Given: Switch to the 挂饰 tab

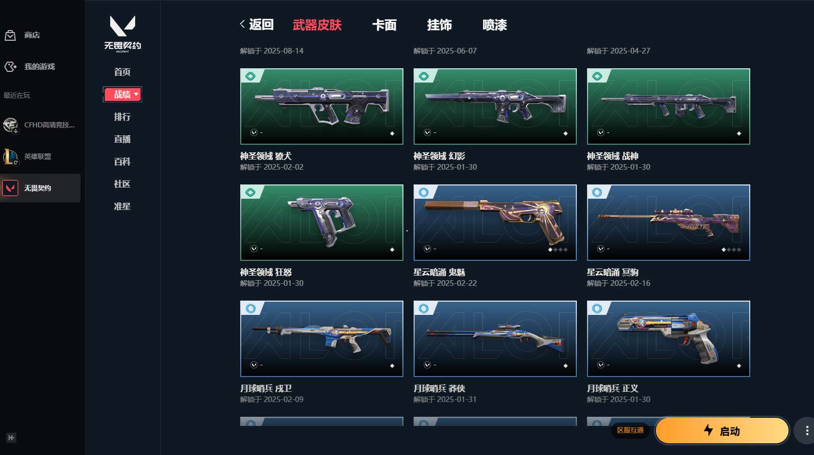Looking at the screenshot, I should click(439, 25).
